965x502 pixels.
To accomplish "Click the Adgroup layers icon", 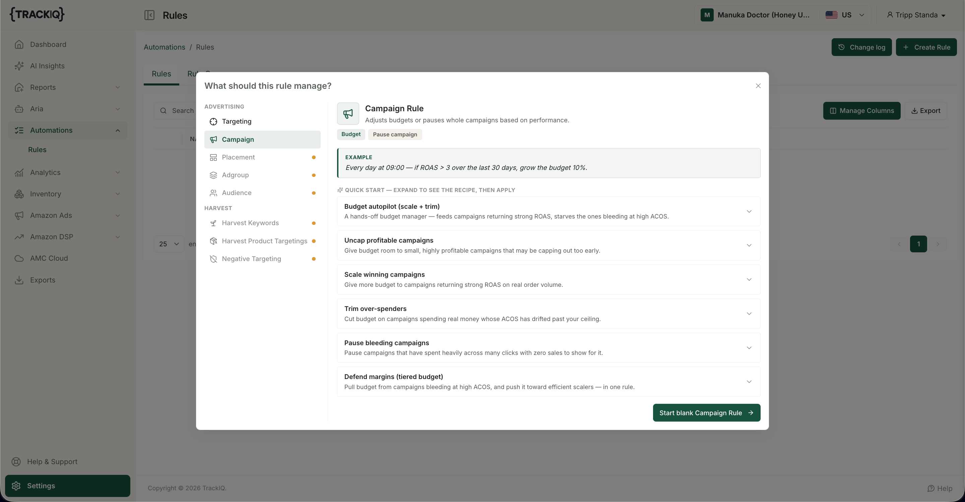I will 213,175.
